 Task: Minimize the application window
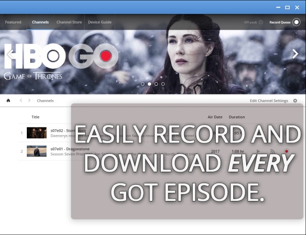pyautogui.click(x=278, y=7)
